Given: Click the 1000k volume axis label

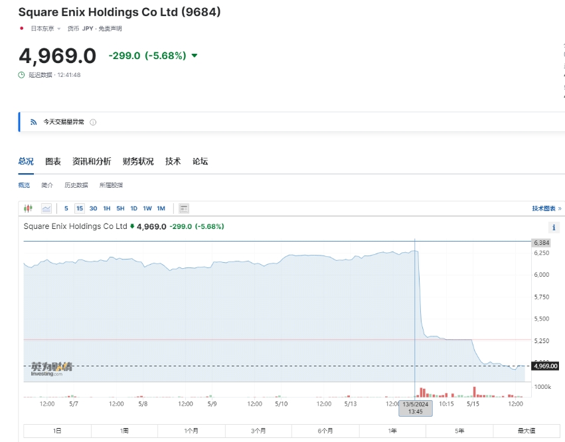Looking at the screenshot, I should pyautogui.click(x=542, y=387).
